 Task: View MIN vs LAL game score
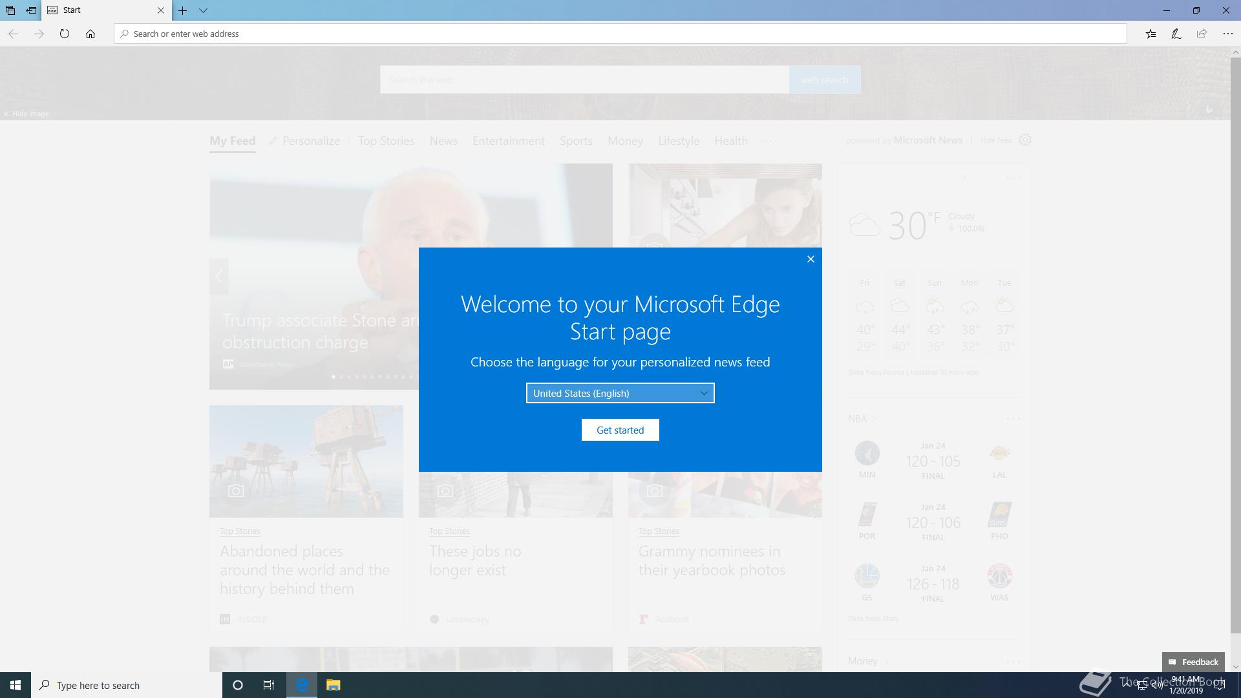[933, 461]
